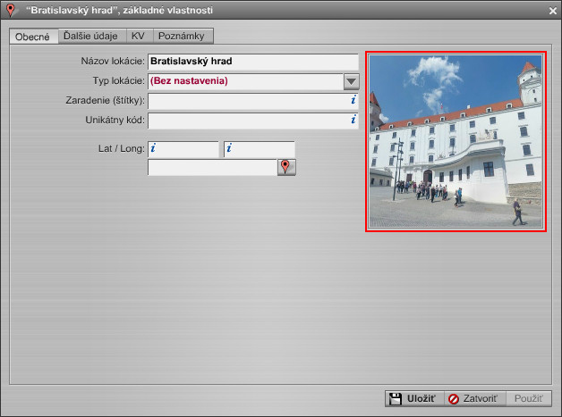This screenshot has width=562, height=417.
Task: Click the address field below Lat / Long
Action: (x=211, y=167)
